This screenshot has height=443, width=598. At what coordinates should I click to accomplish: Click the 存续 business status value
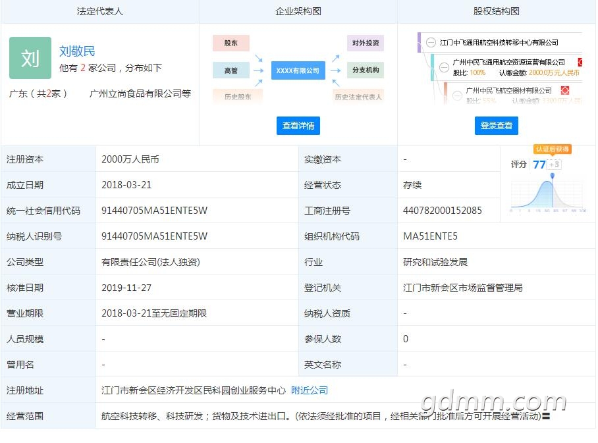pyautogui.click(x=412, y=185)
